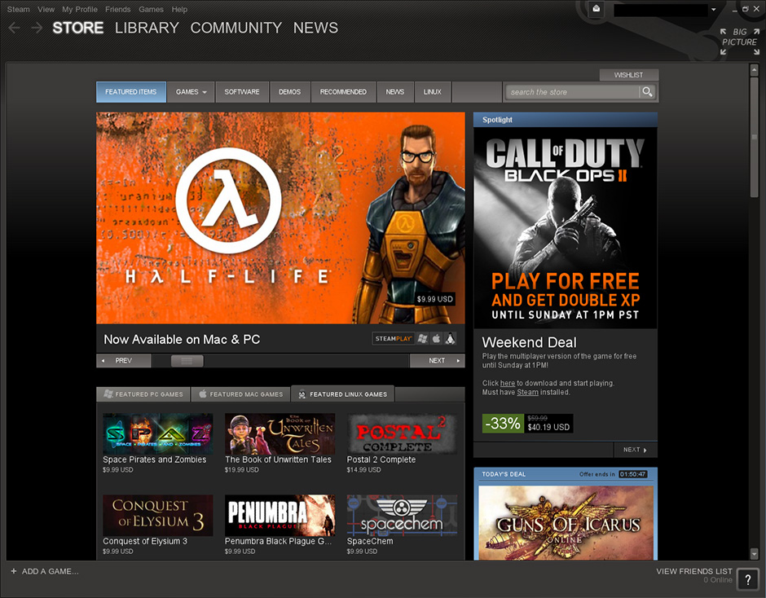Click the page vertical scrollbar thumb
The image size is (766, 598).
click(755, 137)
